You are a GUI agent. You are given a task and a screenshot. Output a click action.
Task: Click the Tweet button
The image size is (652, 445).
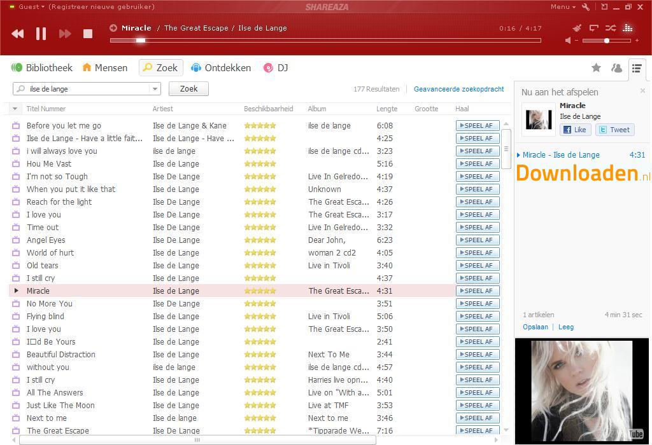click(615, 130)
